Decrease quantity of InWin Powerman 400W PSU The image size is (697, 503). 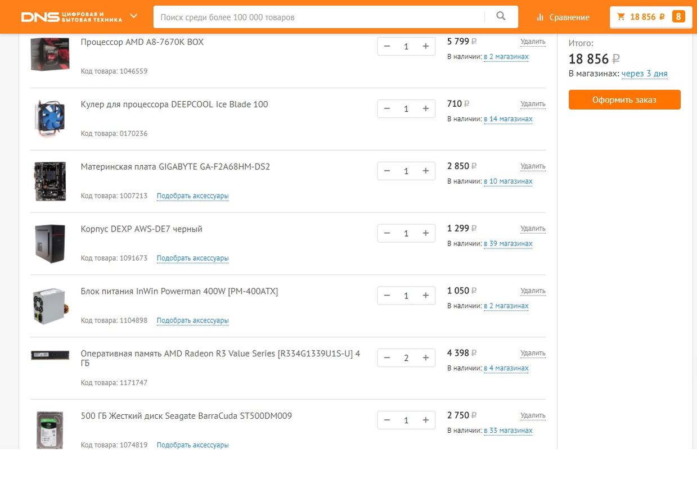tap(387, 296)
